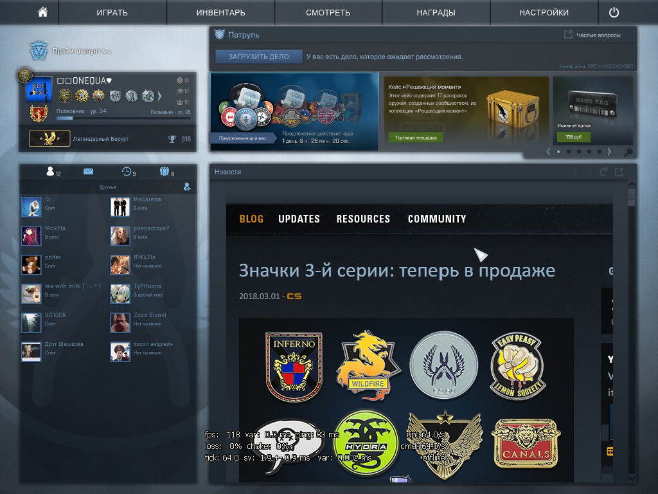The image size is (658, 494).
Task: Open the СМОТРЕТЬ menu
Action: click(x=328, y=13)
